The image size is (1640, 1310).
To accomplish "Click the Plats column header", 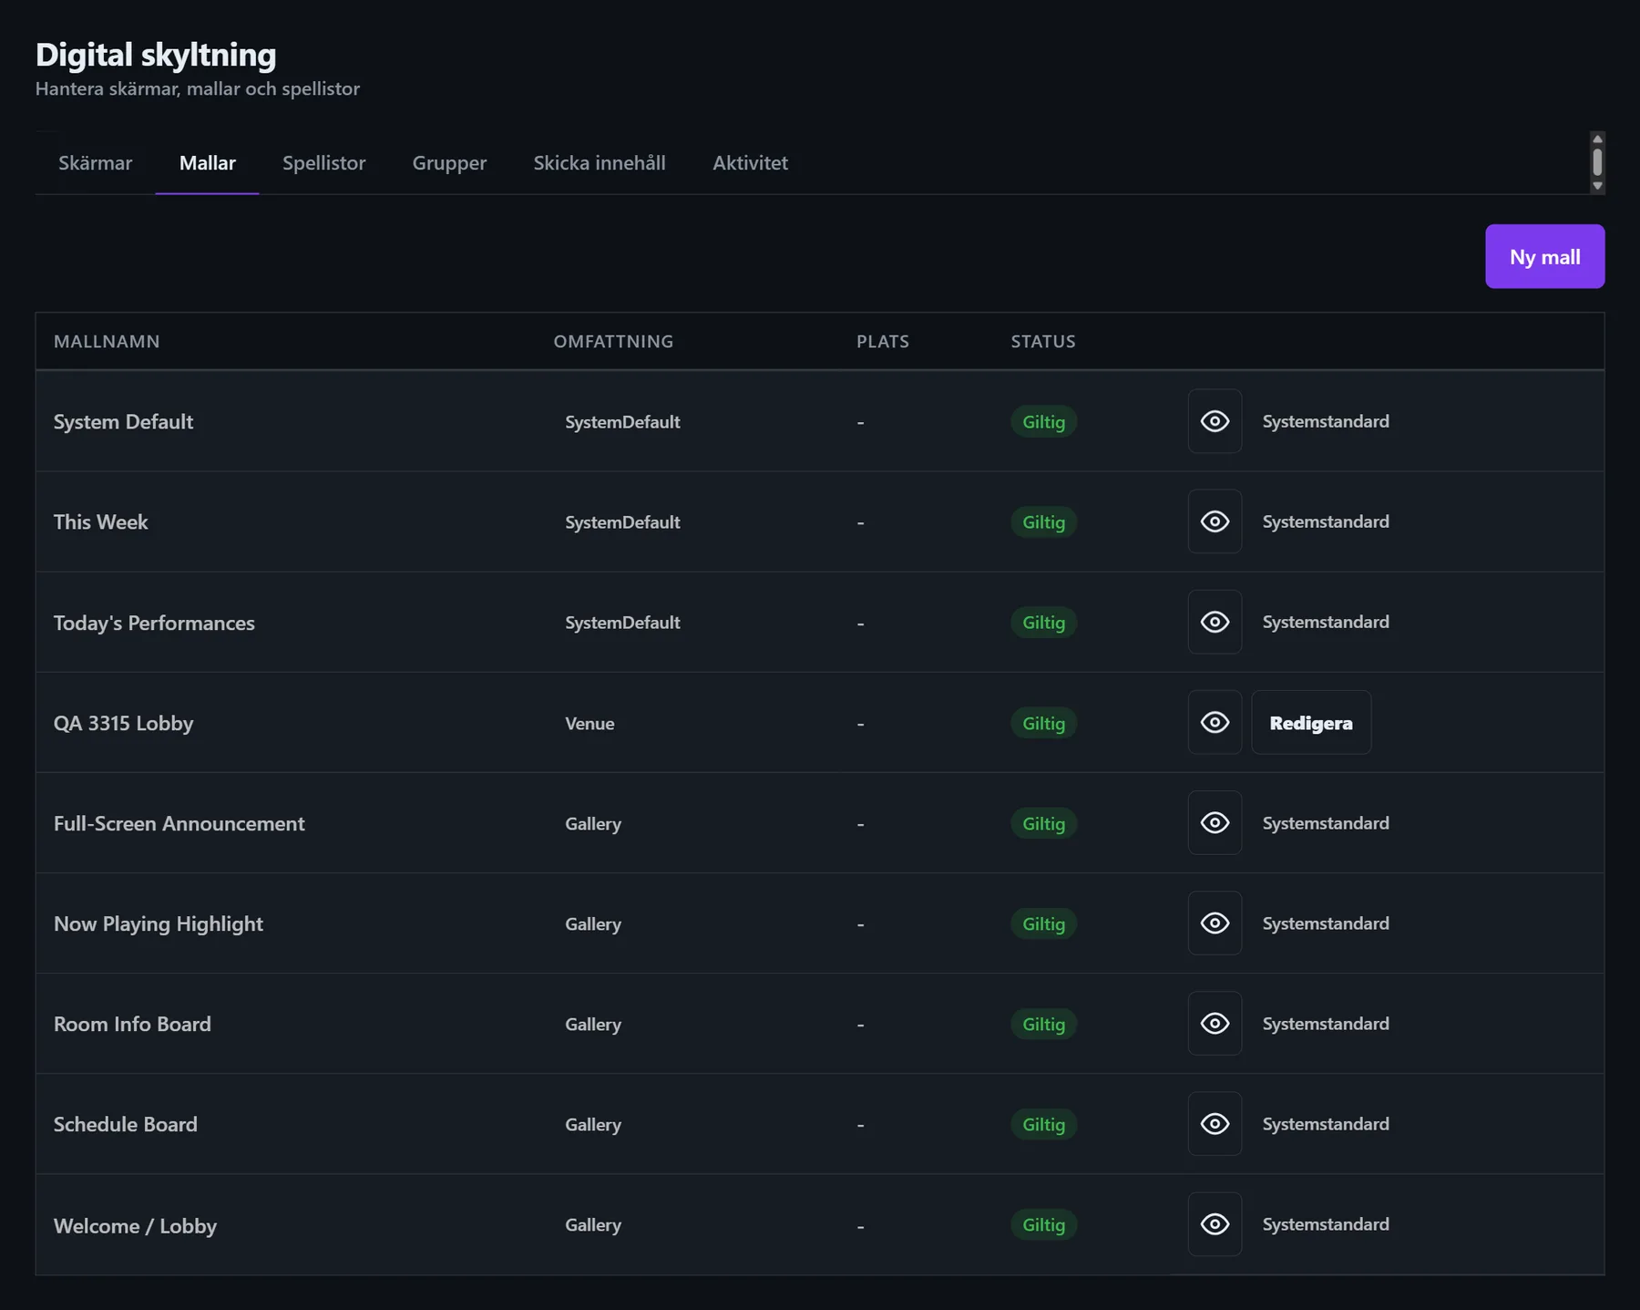I will click(x=882, y=341).
